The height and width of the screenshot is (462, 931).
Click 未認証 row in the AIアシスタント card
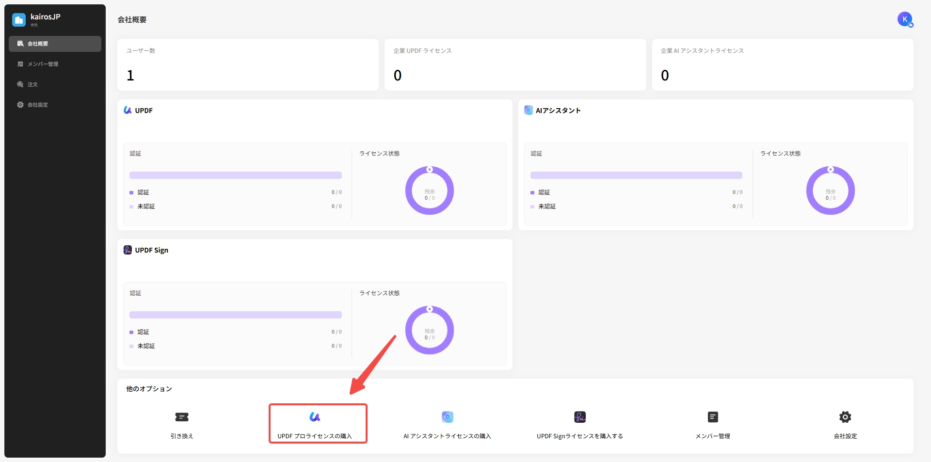pyautogui.click(x=636, y=207)
